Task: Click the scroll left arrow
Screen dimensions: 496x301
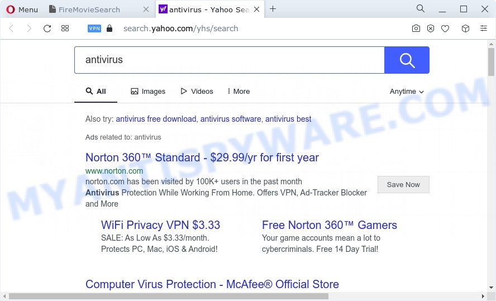Action: tap(4, 297)
